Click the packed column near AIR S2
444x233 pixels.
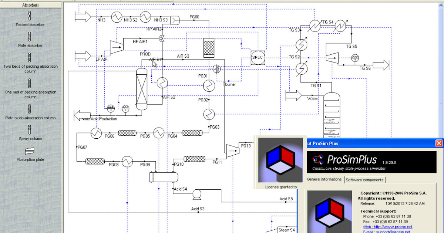click(x=142, y=89)
